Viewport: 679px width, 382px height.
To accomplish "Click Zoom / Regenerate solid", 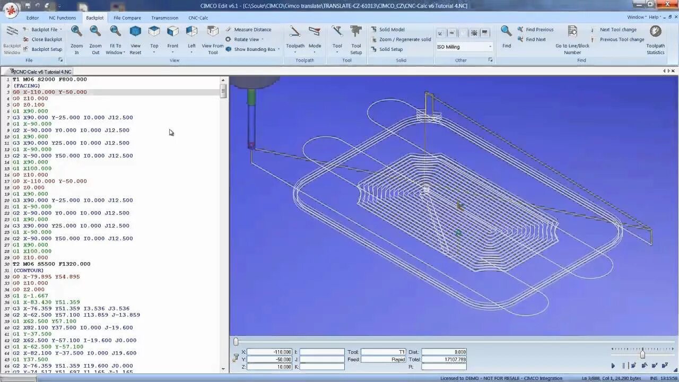I will point(401,39).
